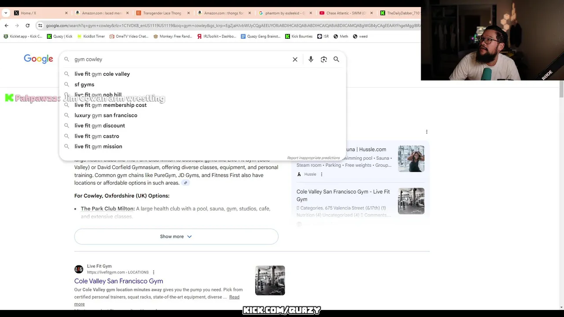Open the tab search dropdown arrow
The width and height of the screenshot is (564, 317).
tap(6, 13)
